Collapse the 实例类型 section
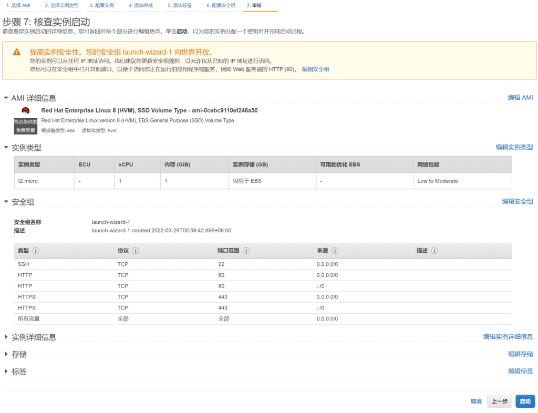Image resolution: width=538 pixels, height=413 pixels. (x=6, y=148)
